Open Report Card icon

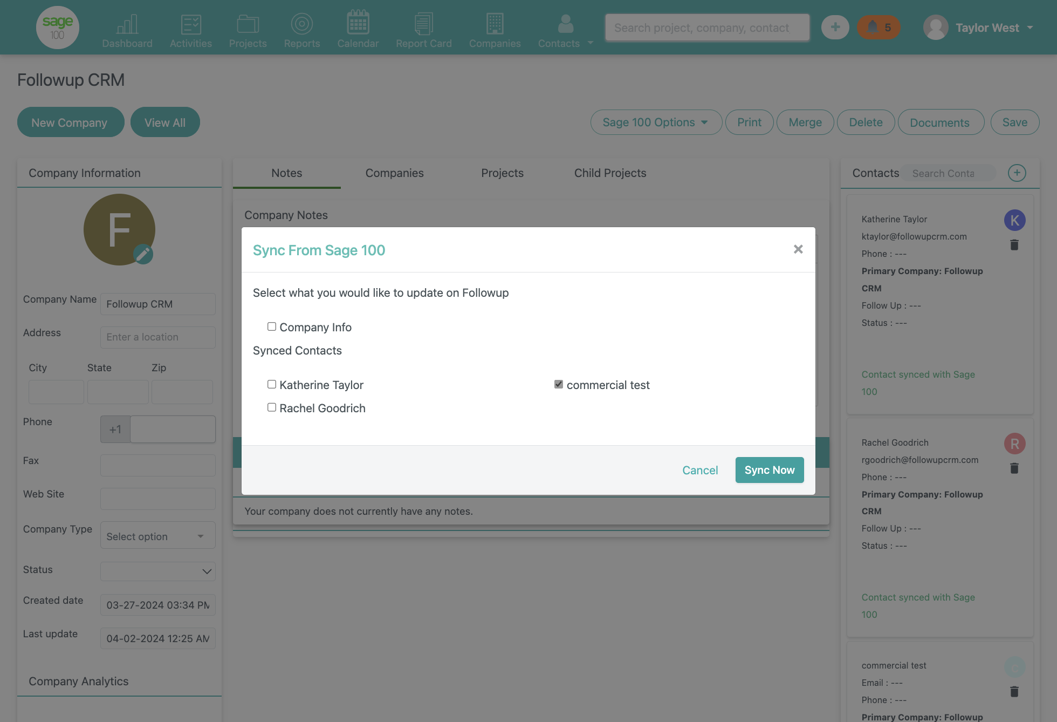[424, 24]
